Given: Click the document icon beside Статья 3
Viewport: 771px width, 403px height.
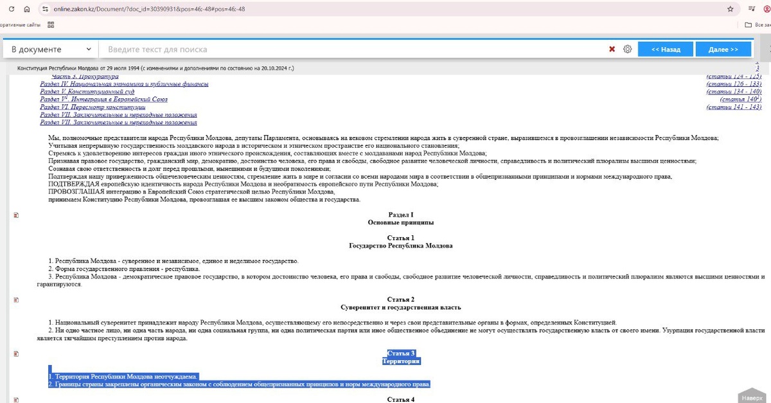Looking at the screenshot, I should coord(17,354).
